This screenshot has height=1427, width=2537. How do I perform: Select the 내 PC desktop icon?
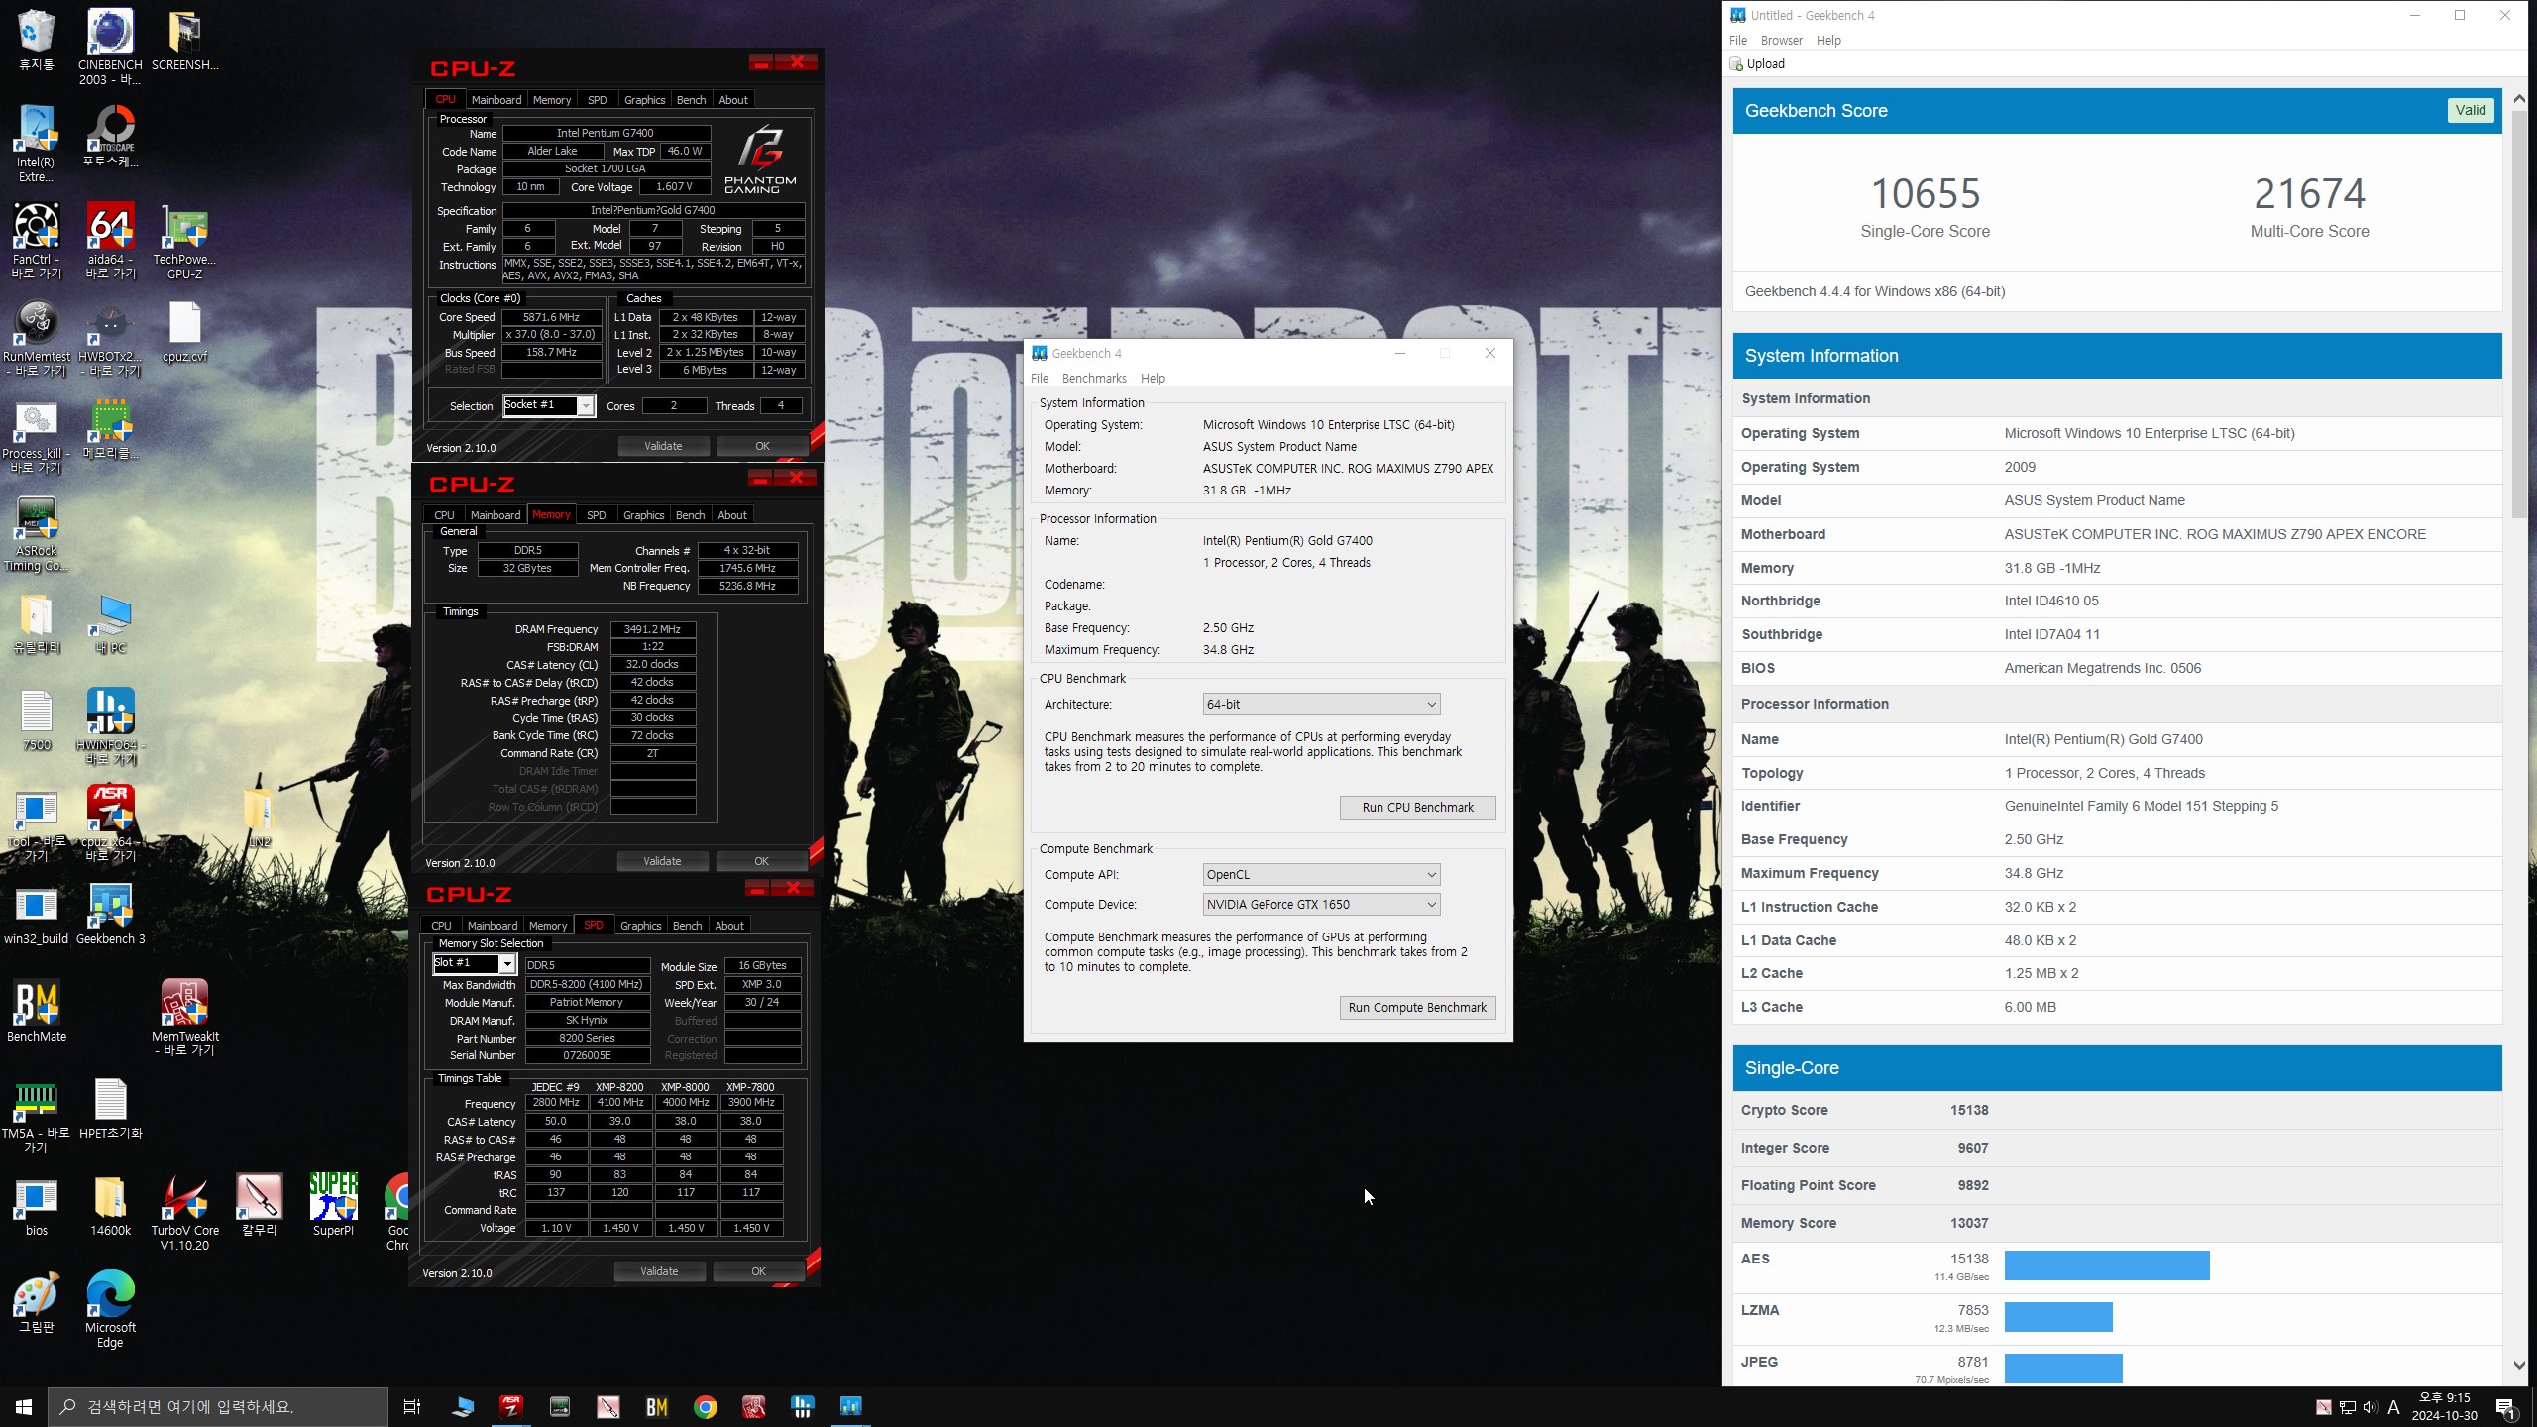point(110,622)
